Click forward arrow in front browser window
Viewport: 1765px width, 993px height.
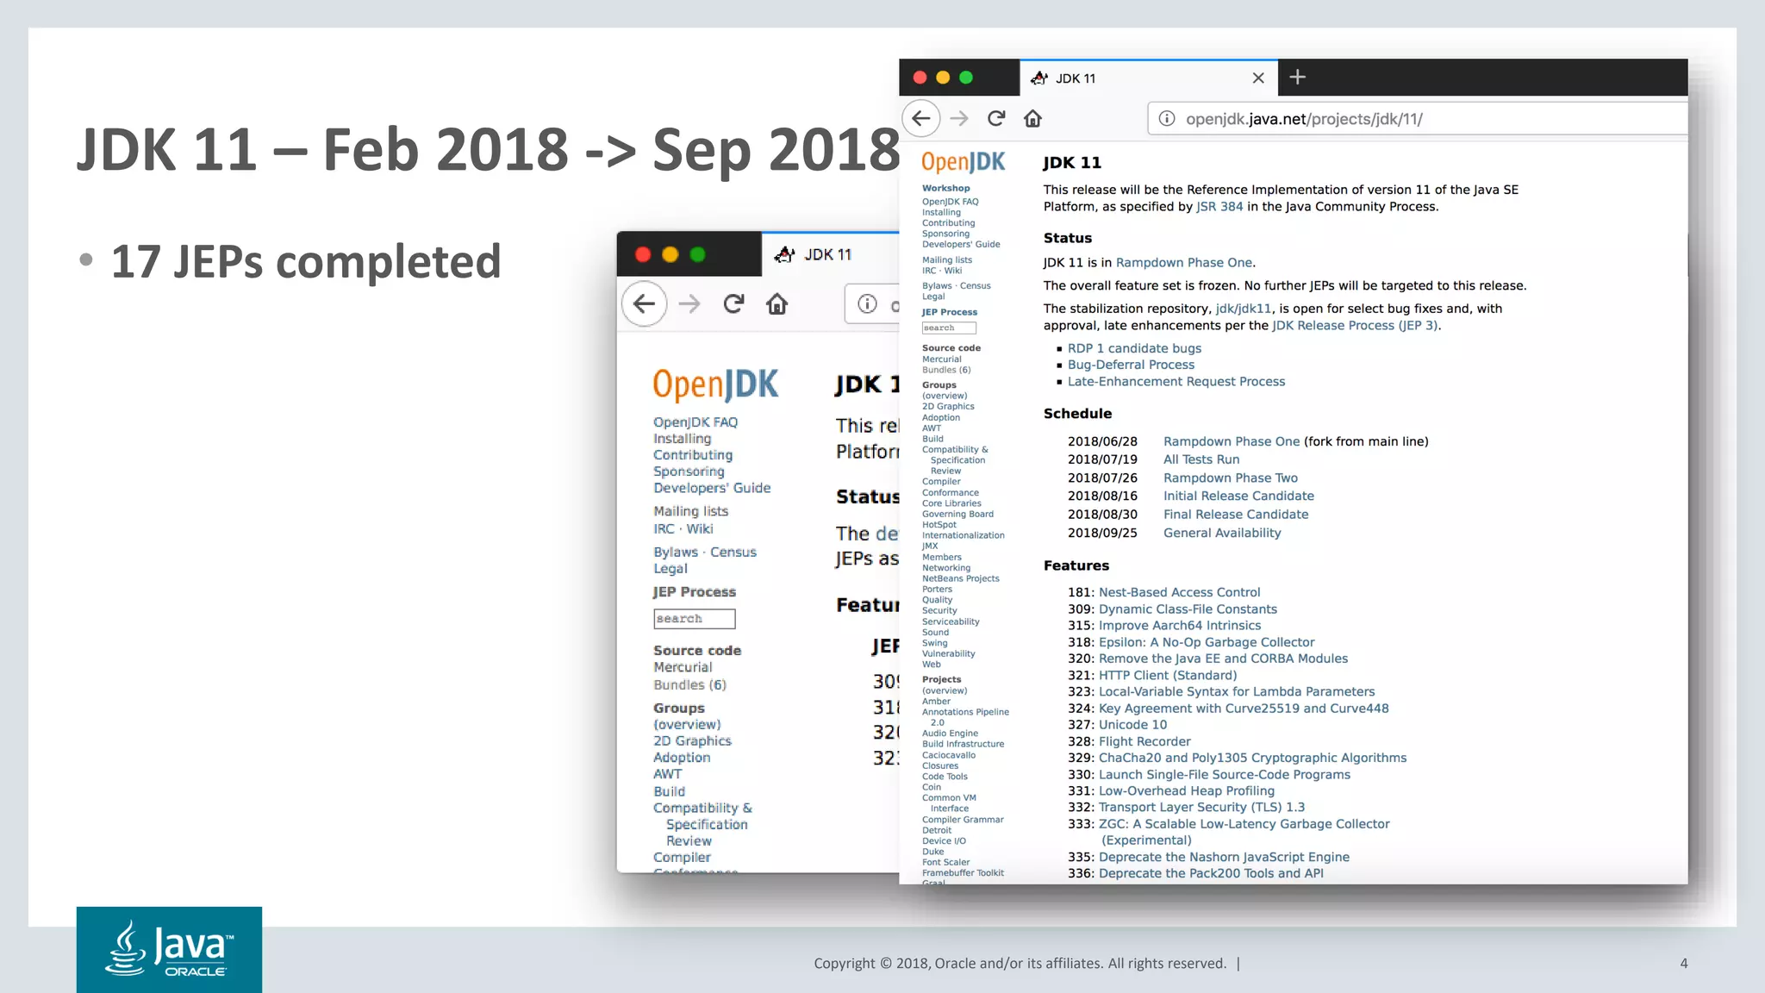pyautogui.click(x=959, y=118)
